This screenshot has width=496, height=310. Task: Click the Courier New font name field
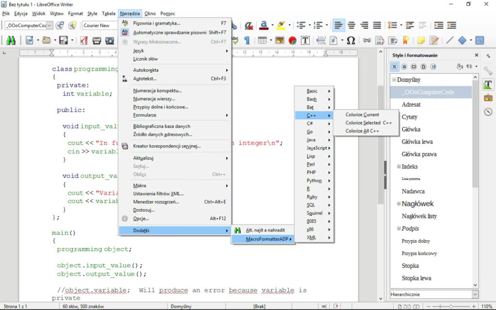pos(98,25)
